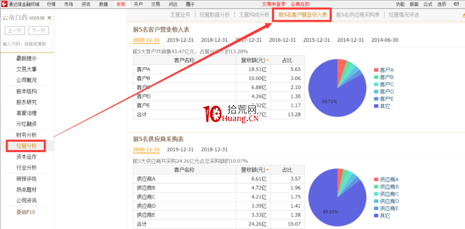
Task: Open 财务分析 in the sidebar
Action: (27, 135)
